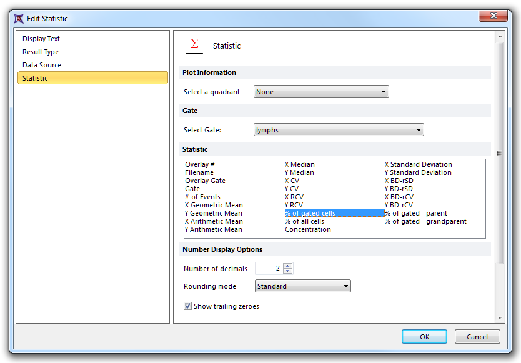Close the Edit Statistic dialog
This screenshot has height=363, width=521.
493,16
